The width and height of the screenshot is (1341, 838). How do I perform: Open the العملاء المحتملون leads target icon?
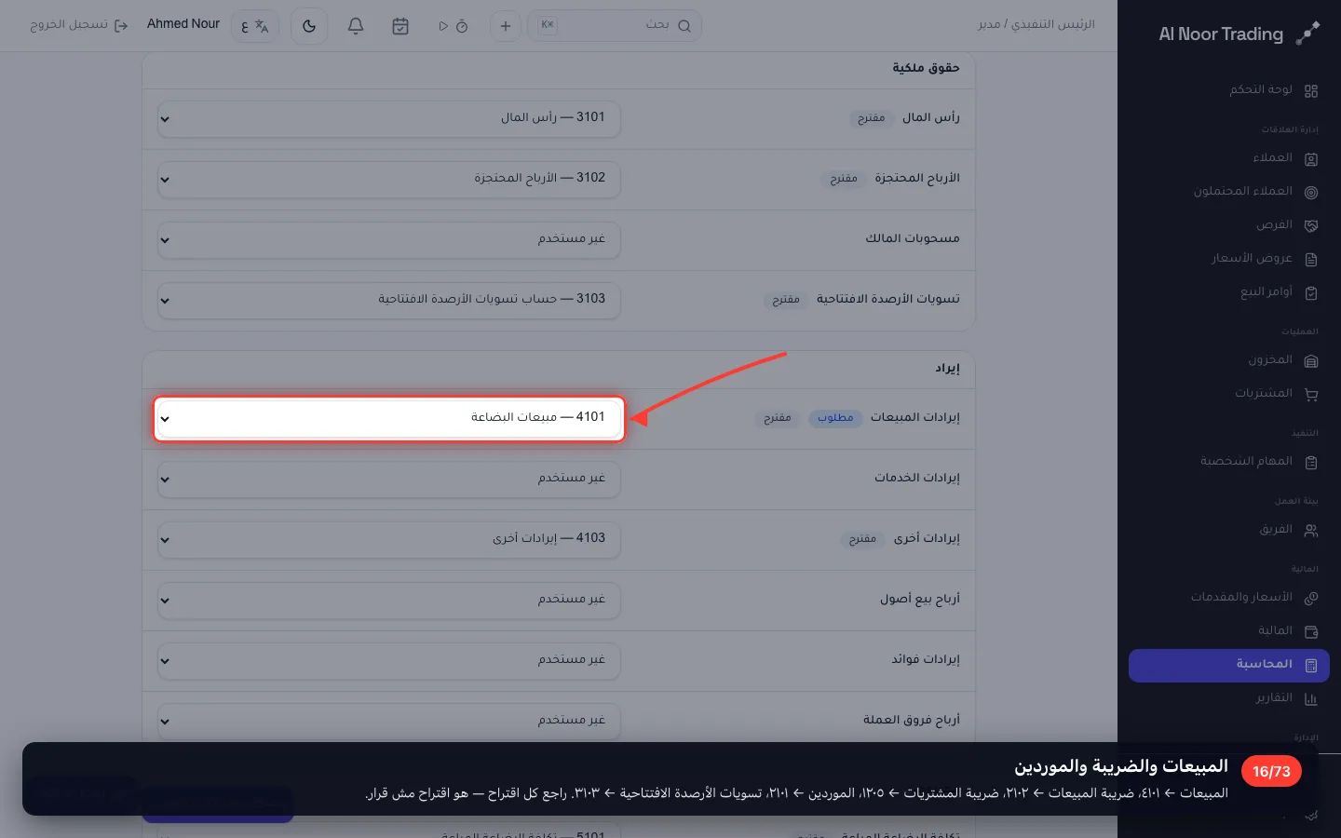pos(1311,192)
